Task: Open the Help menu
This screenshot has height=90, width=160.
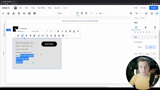Action: click(49, 8)
